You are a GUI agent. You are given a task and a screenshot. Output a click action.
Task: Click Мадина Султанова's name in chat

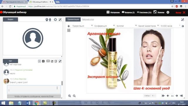(23, 70)
